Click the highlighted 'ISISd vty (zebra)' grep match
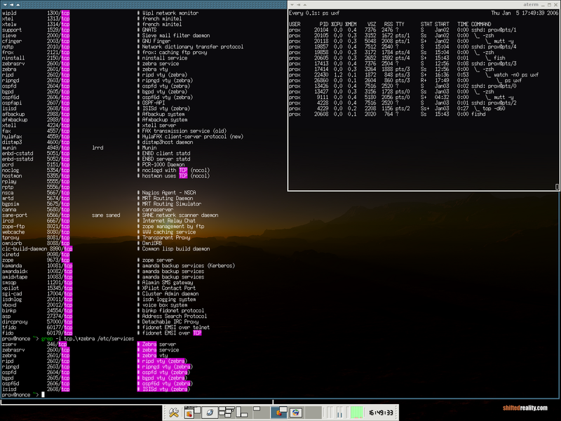This screenshot has height=421, width=561. [x=163, y=389]
